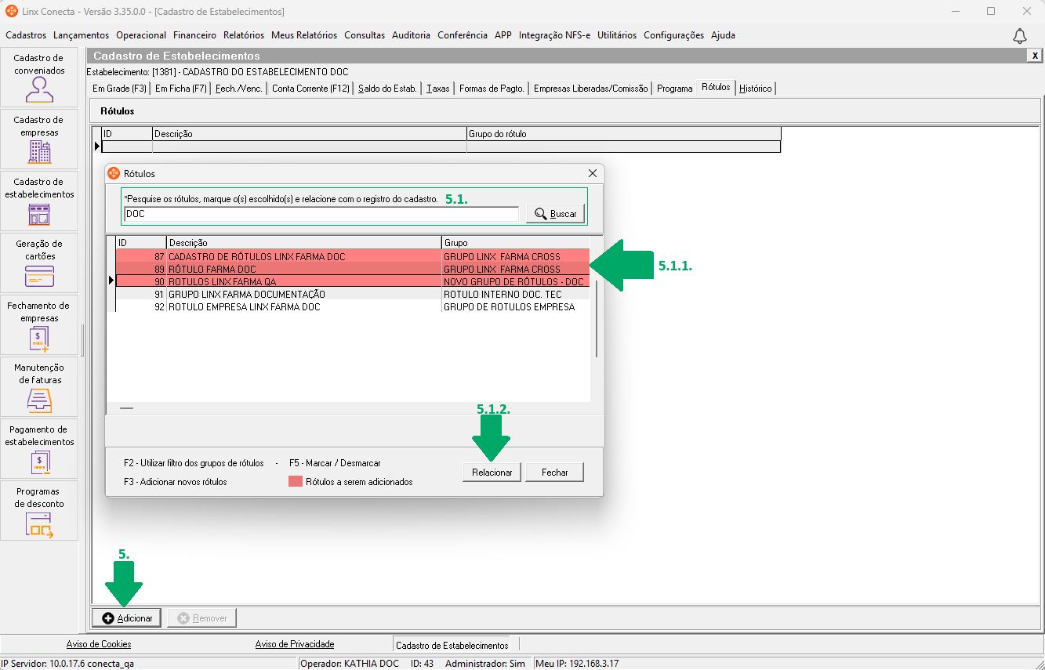Open the Configurações menu
This screenshot has height=670, width=1045.
[x=674, y=35]
